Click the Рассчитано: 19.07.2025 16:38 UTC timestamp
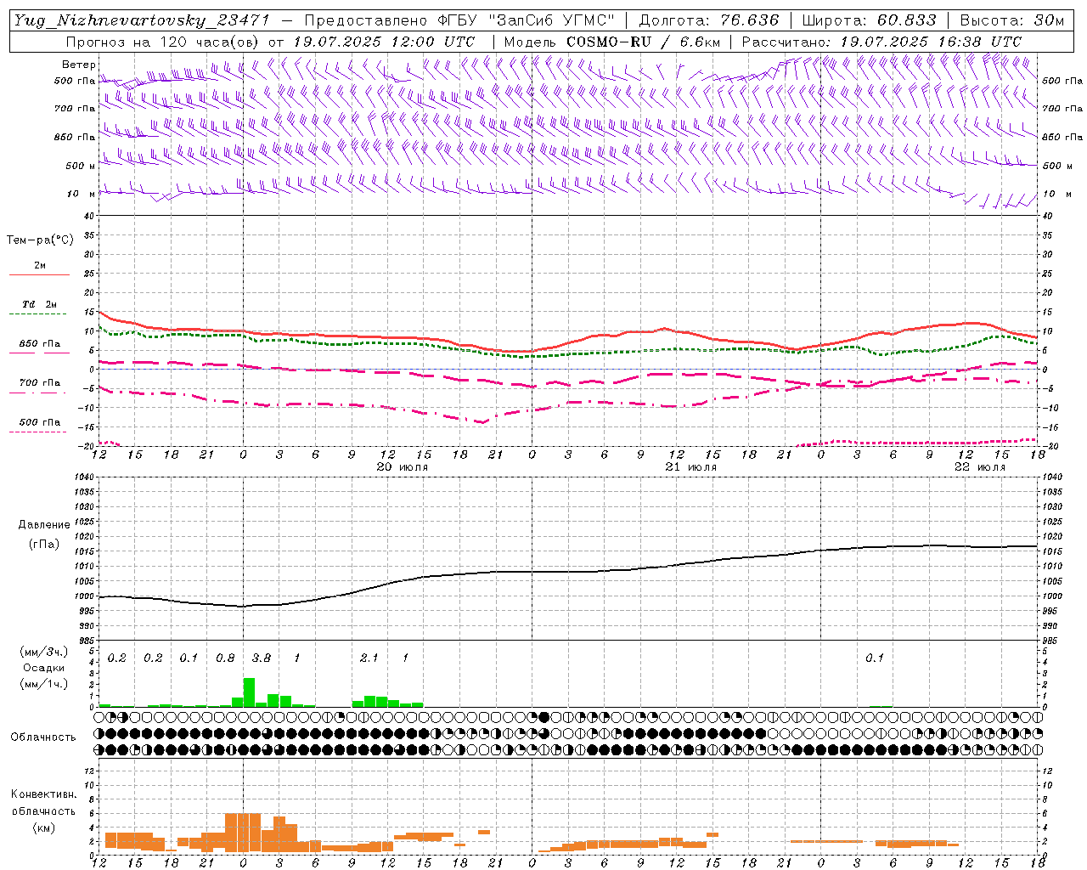Image resolution: width=1087 pixels, height=870 pixels. [881, 42]
